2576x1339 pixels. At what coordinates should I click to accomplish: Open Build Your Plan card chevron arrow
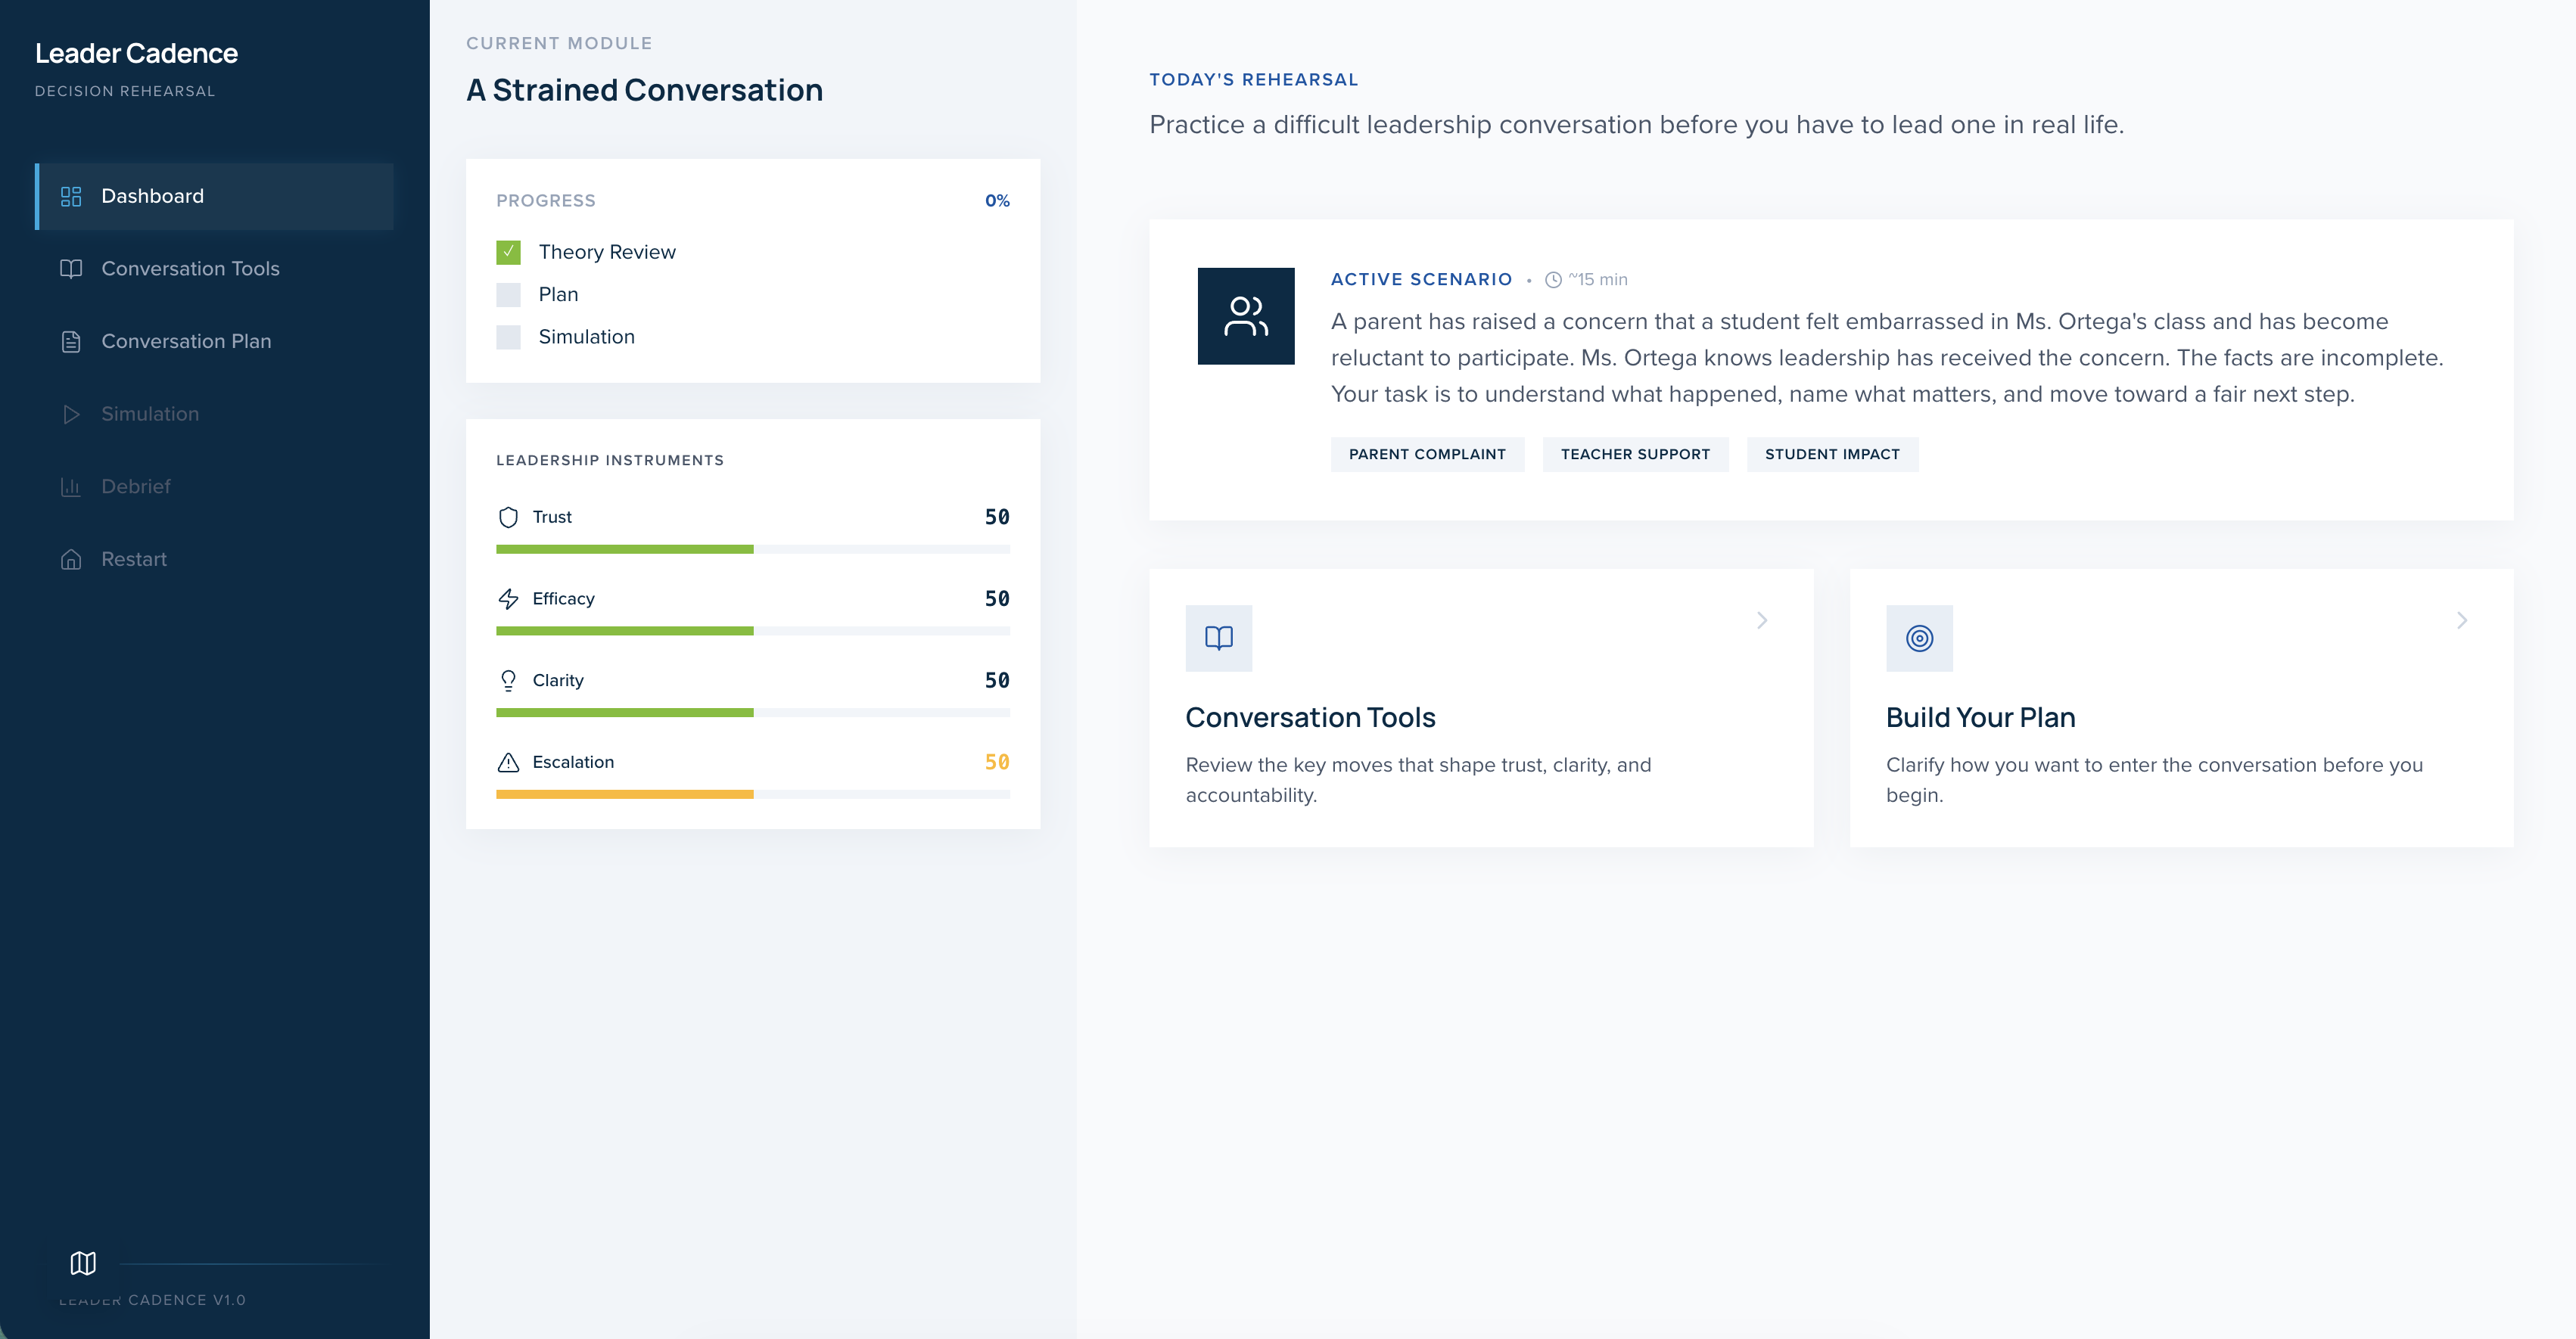[2462, 621]
